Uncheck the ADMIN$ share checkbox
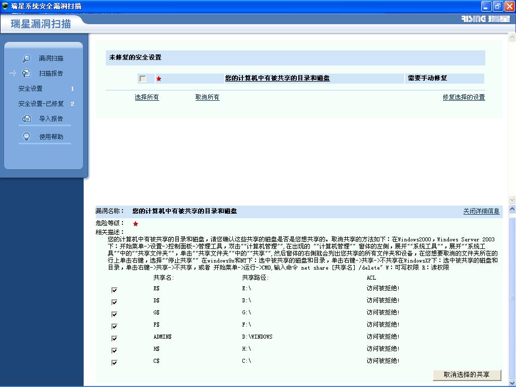 pyautogui.click(x=114, y=338)
